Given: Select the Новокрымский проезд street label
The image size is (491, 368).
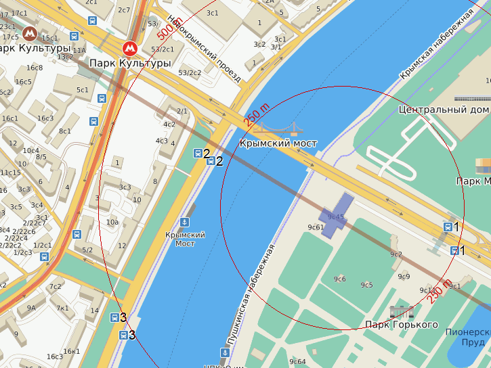Looking at the screenshot, I should coord(204,49).
